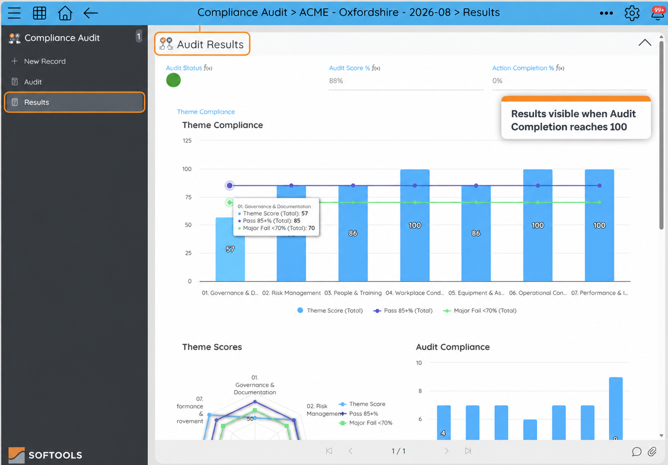The image size is (668, 465).
Task: Click the Action Completion % value field
Action: click(569, 81)
